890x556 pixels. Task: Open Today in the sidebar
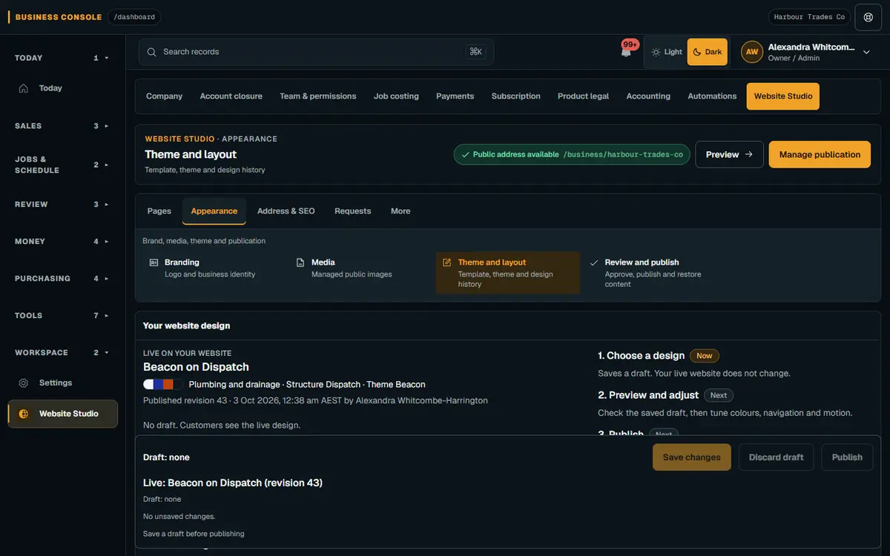tap(63, 88)
